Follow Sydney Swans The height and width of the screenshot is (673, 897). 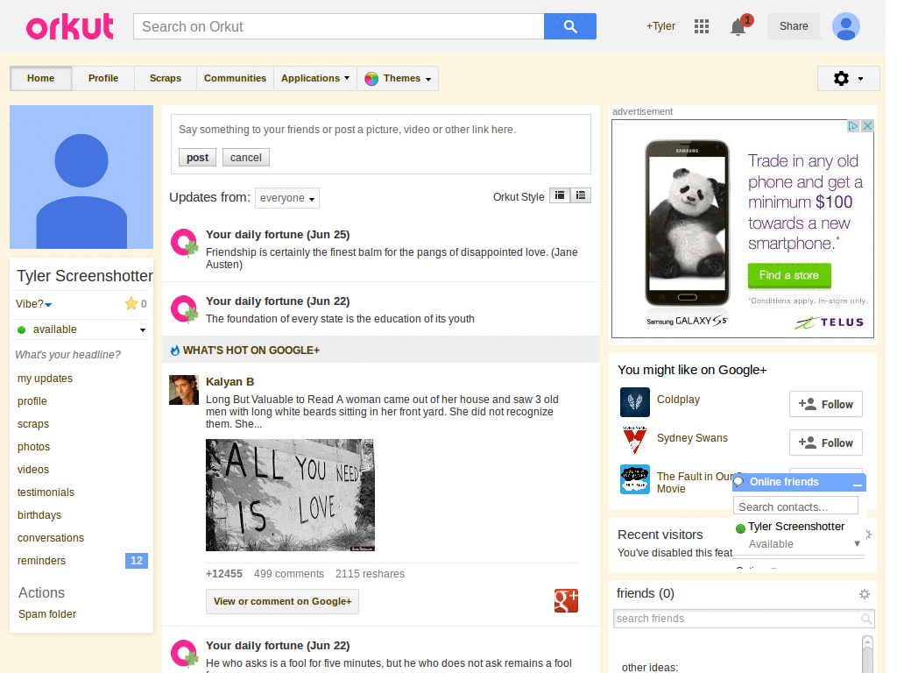pos(825,443)
